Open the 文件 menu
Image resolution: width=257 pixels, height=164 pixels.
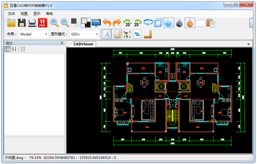11,14
